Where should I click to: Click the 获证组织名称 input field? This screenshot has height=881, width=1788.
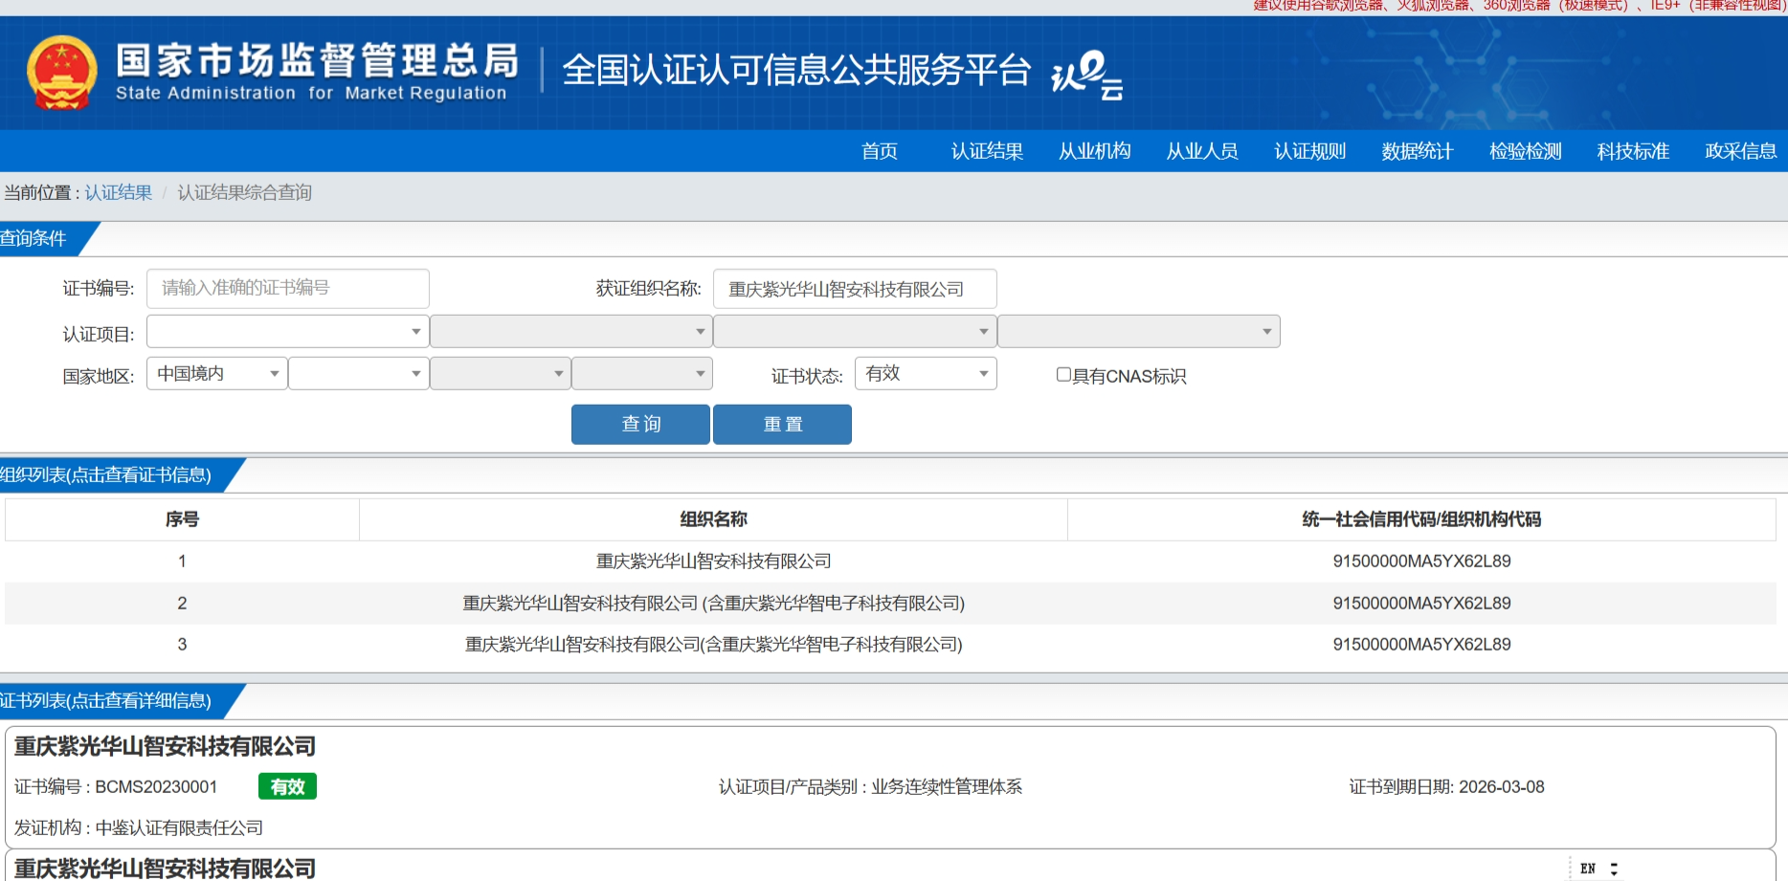point(855,289)
